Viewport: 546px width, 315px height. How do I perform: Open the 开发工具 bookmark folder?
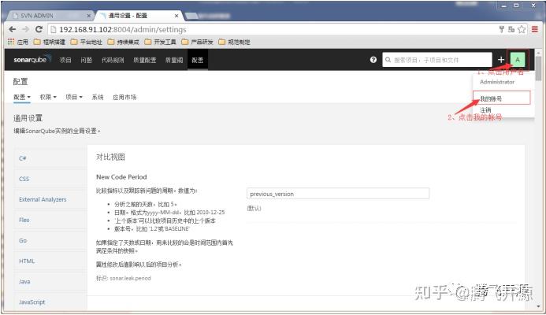(x=160, y=42)
